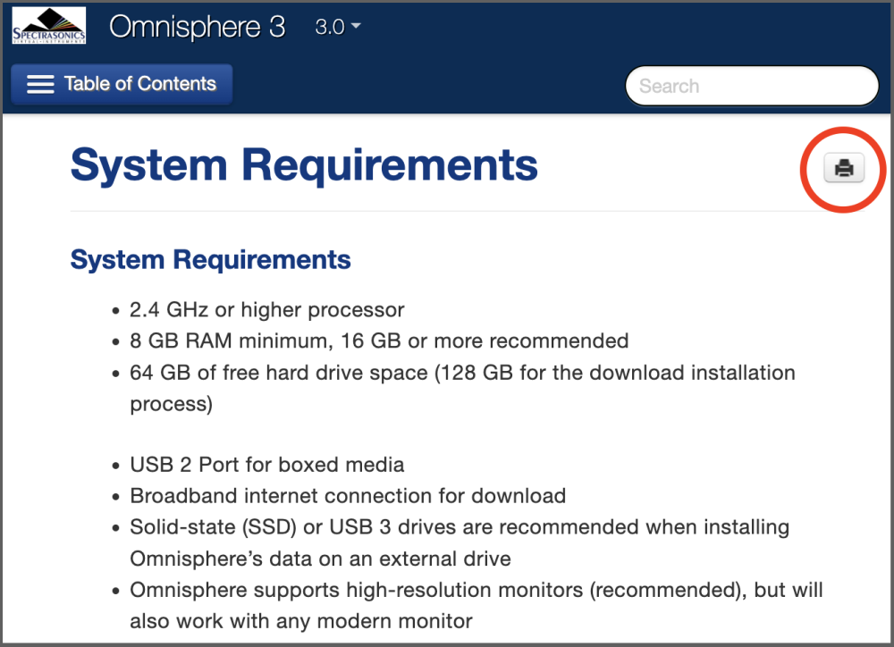The width and height of the screenshot is (894, 647).
Task: Click '64 GB of free hard drive space' text
Action: click(278, 373)
